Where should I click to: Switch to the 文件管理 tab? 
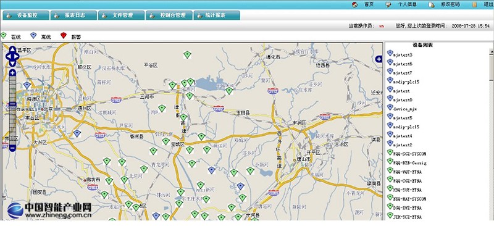pyautogui.click(x=121, y=15)
